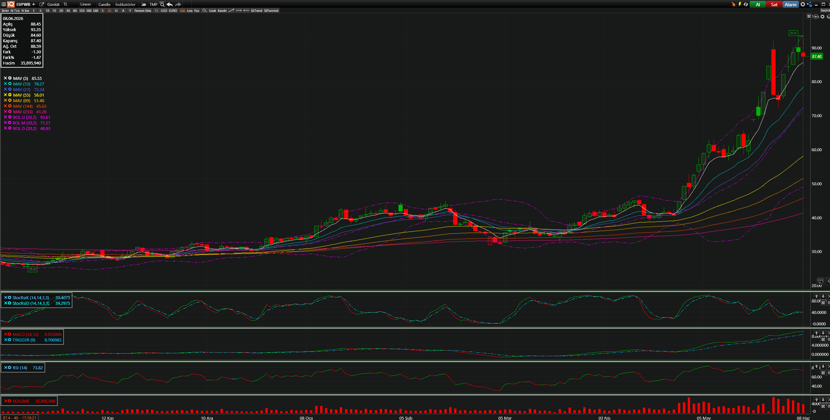830x420 pixels.
Task: Click the Kaydır scroll button
Action: pos(222,10)
